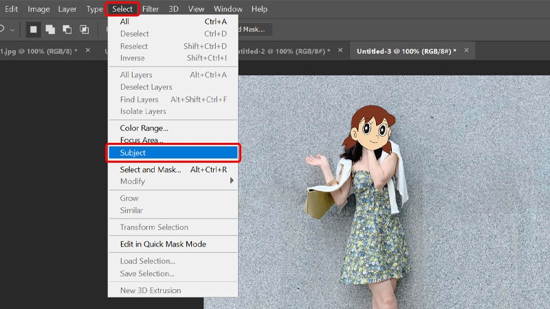Viewport: 550px width, 309px height.
Task: Choose Focus Area menu entry
Action: point(173,140)
